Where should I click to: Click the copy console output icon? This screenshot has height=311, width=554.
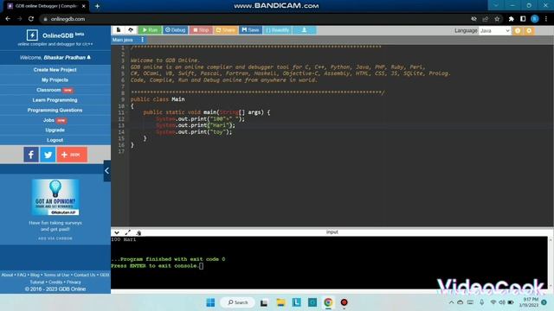point(138,232)
